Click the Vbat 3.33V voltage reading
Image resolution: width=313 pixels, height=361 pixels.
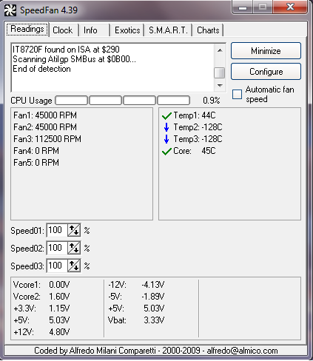click(136, 320)
